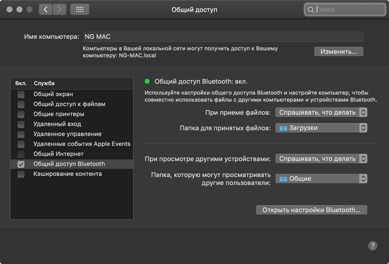Enable Общий доступ к файлам checkbox
Viewport: 389px width, 264px height.
21,104
